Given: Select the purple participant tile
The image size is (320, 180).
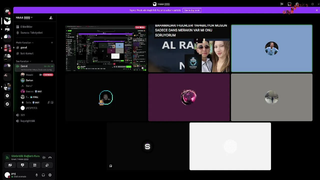Looking at the screenshot, I should pos(189,97).
